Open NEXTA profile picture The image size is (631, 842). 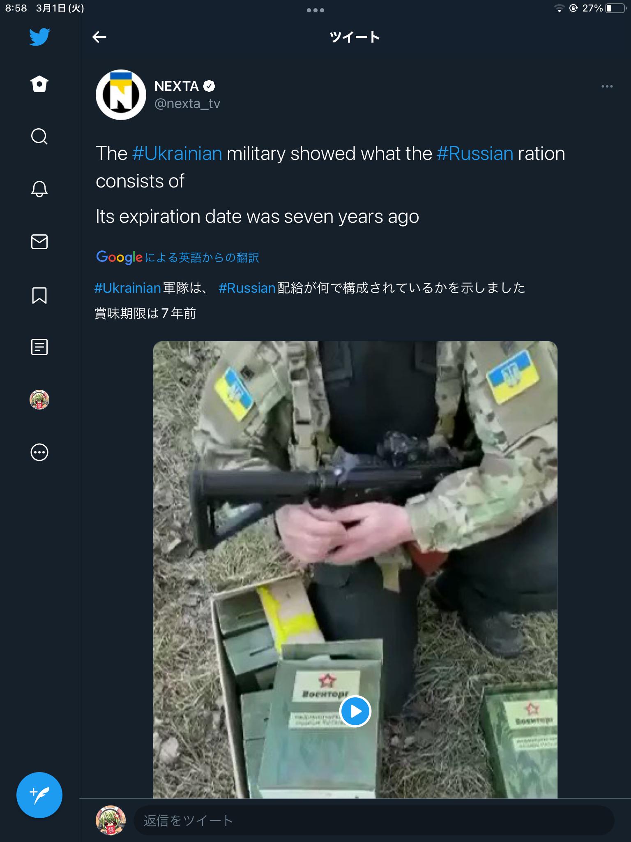coord(121,95)
